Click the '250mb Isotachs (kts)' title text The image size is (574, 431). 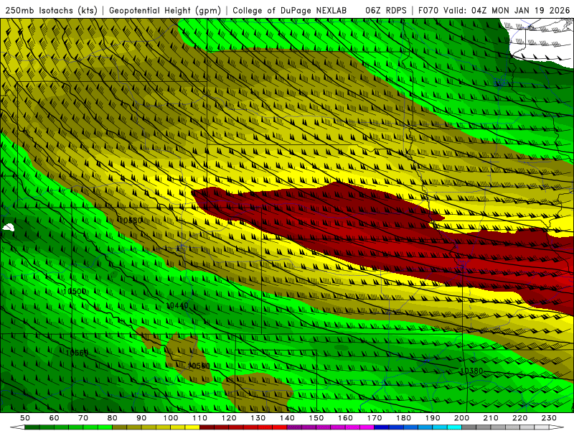(x=51, y=10)
